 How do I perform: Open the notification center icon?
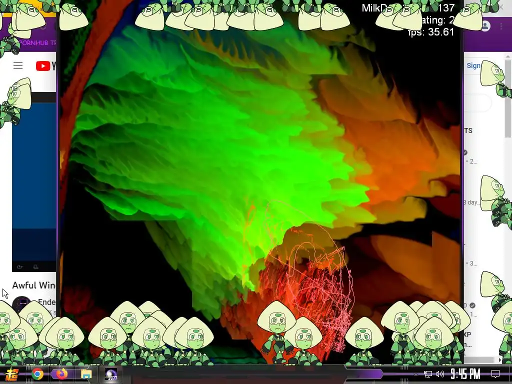point(495,374)
